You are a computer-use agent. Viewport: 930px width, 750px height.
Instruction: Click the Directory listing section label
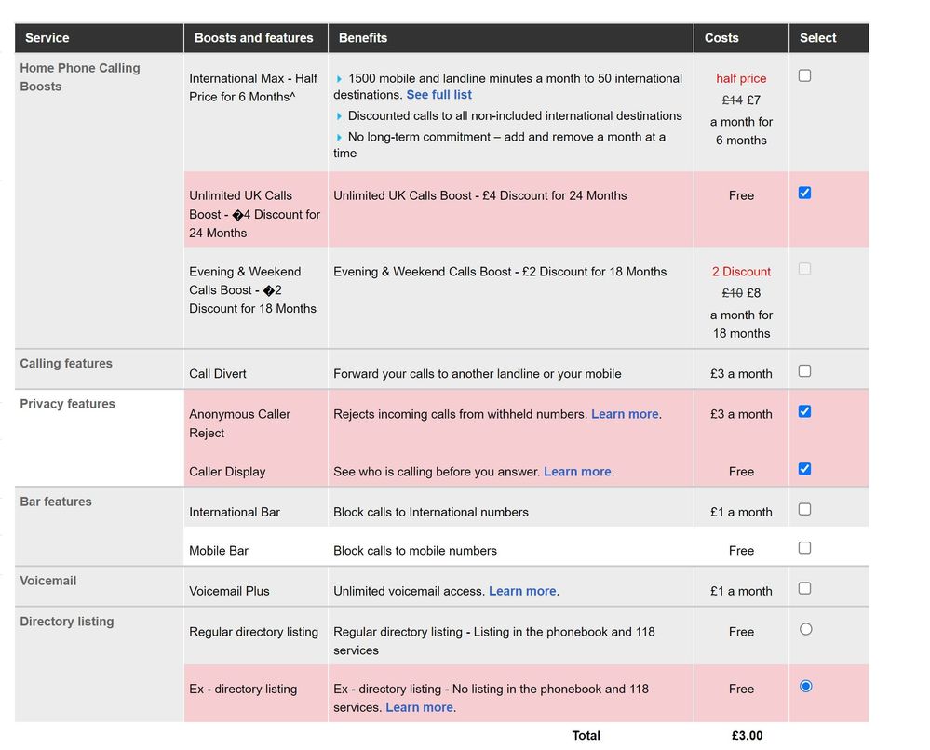coord(67,622)
